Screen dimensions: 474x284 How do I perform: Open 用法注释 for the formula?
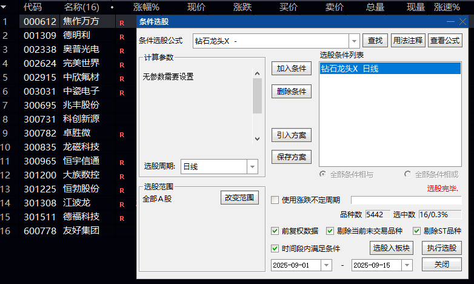tap(408, 40)
